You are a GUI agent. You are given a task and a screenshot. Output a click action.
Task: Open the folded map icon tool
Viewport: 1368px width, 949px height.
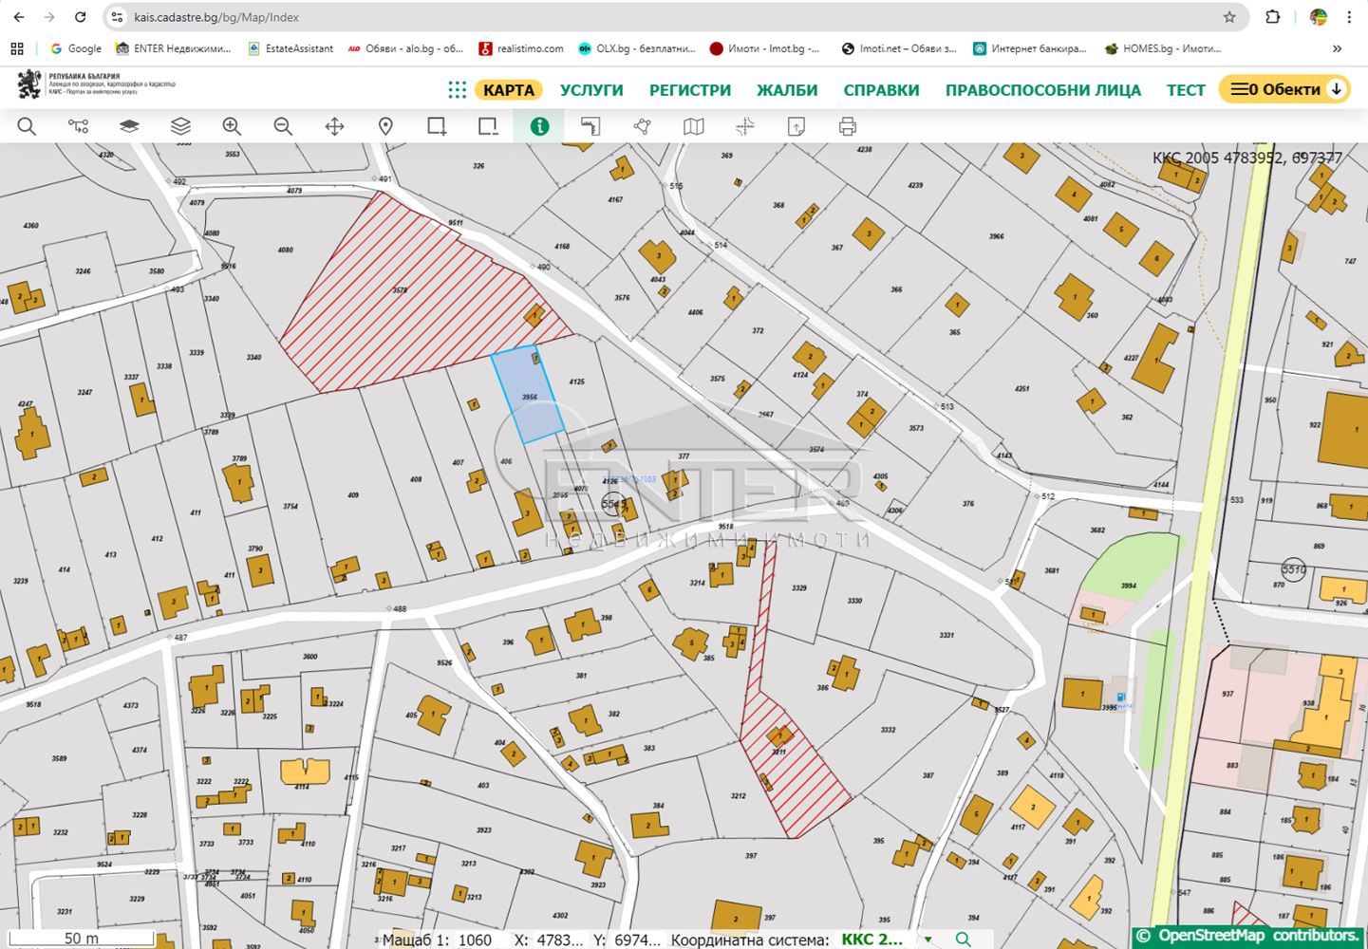pyautogui.click(x=694, y=126)
